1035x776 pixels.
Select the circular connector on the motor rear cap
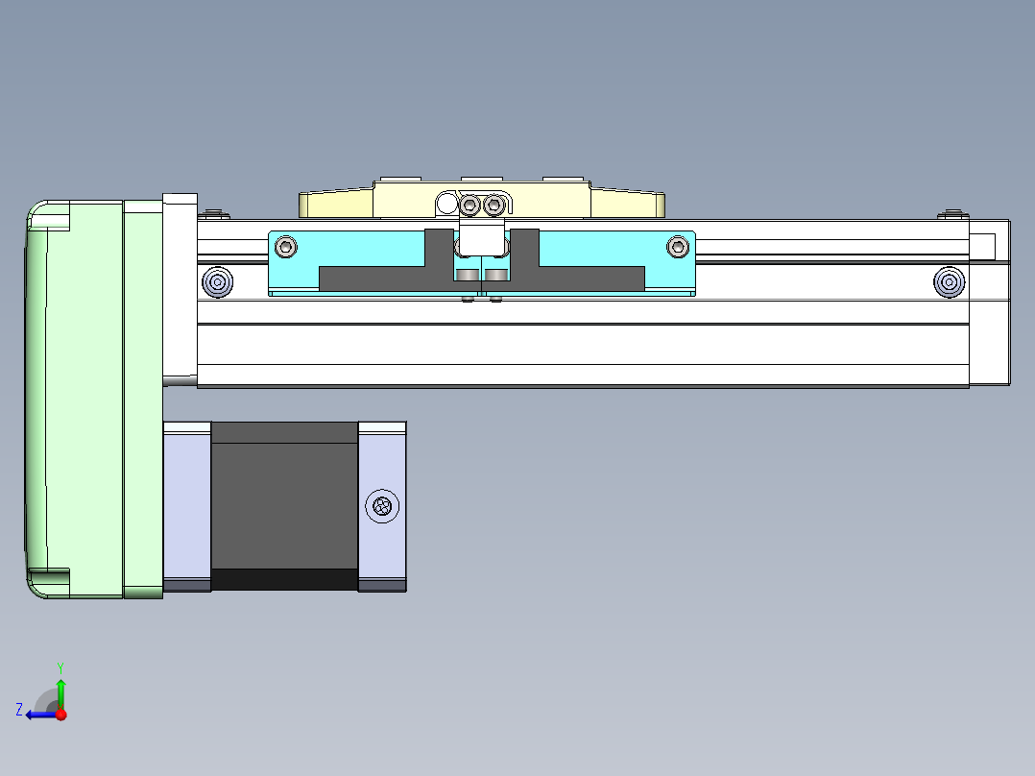pos(382,506)
